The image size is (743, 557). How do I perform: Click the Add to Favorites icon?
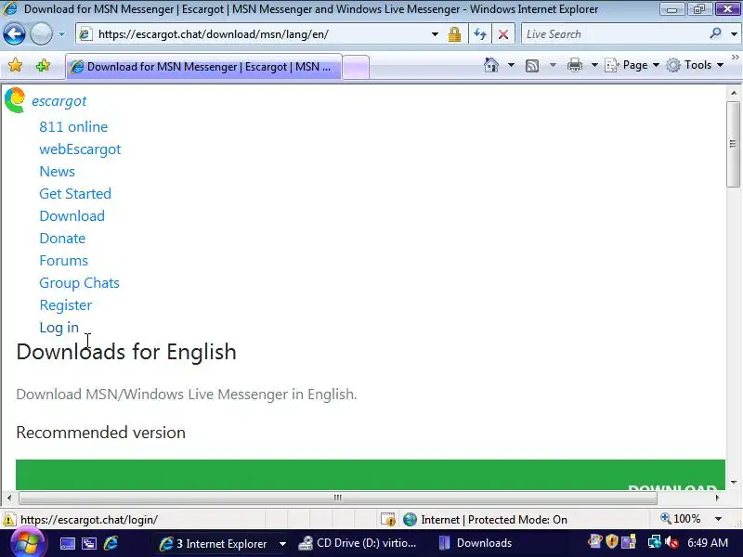(x=43, y=65)
